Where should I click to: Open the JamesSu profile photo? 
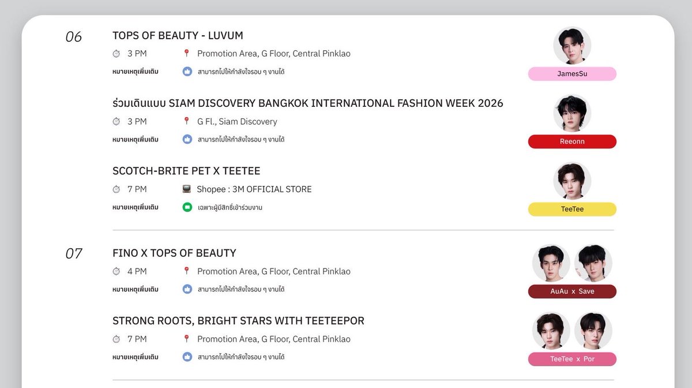pos(572,46)
